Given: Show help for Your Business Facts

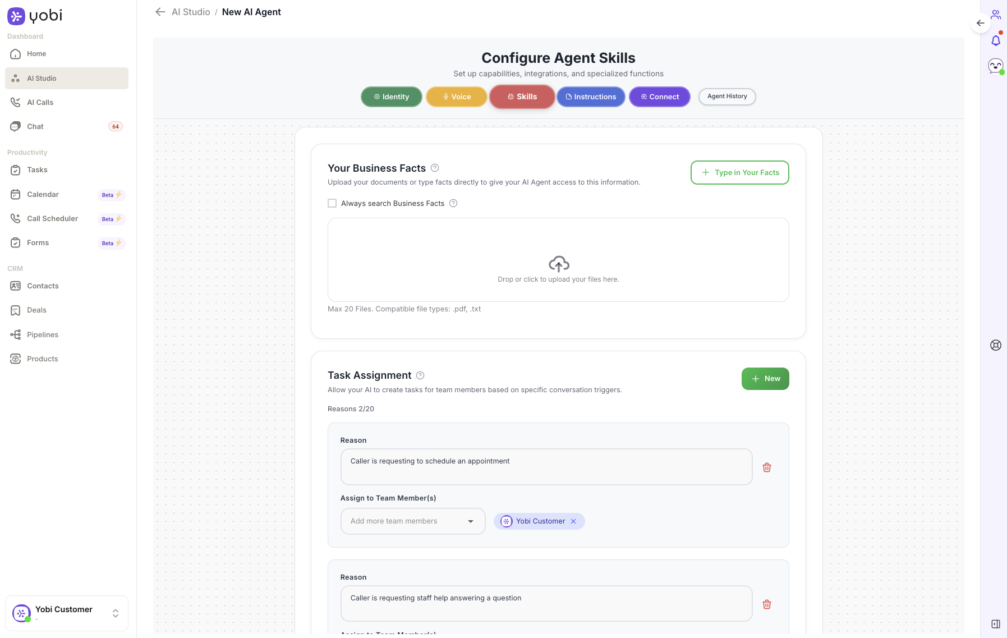Looking at the screenshot, I should click(x=435, y=168).
